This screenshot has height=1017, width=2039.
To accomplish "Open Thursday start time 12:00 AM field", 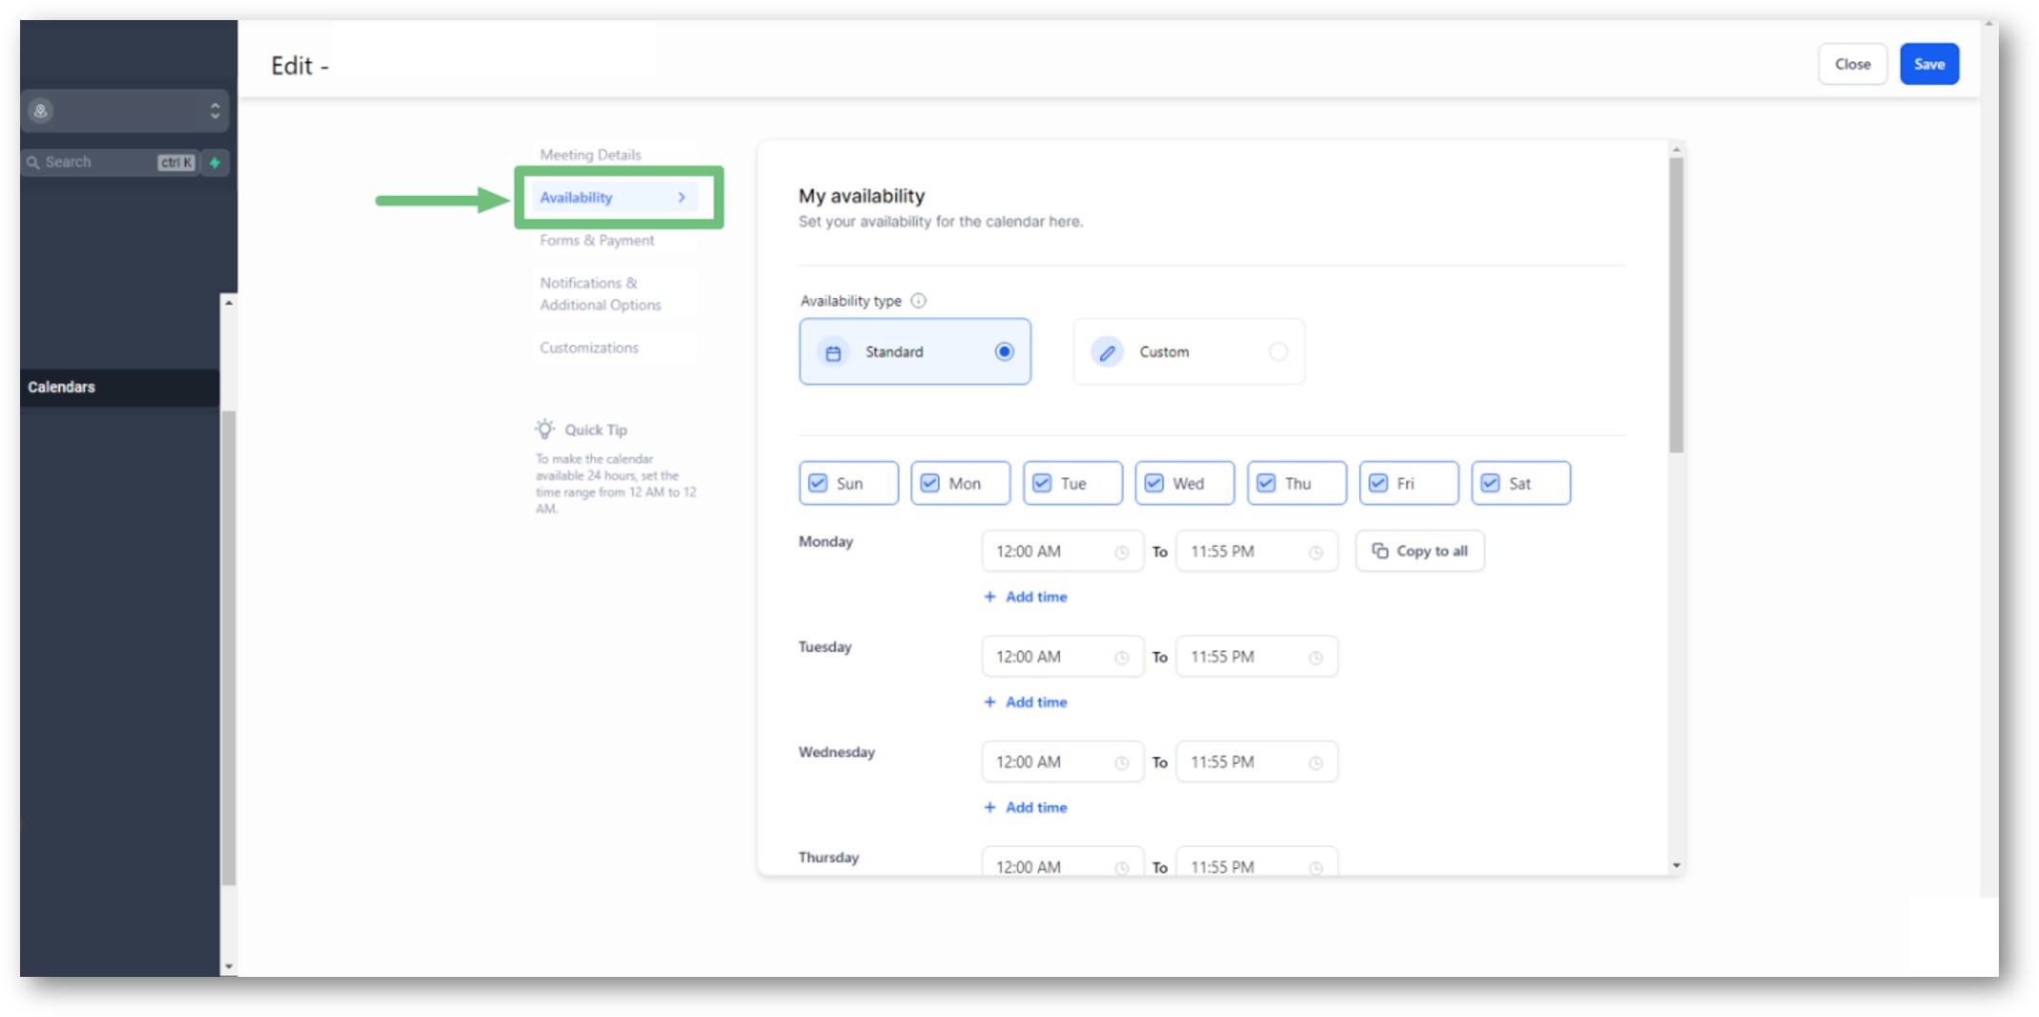I will point(1062,861).
